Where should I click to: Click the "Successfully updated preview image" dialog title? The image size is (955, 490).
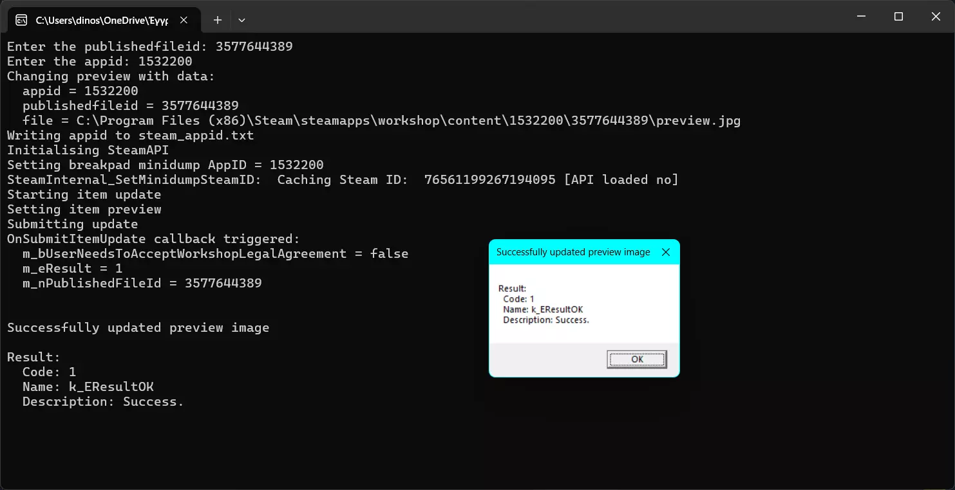572,252
